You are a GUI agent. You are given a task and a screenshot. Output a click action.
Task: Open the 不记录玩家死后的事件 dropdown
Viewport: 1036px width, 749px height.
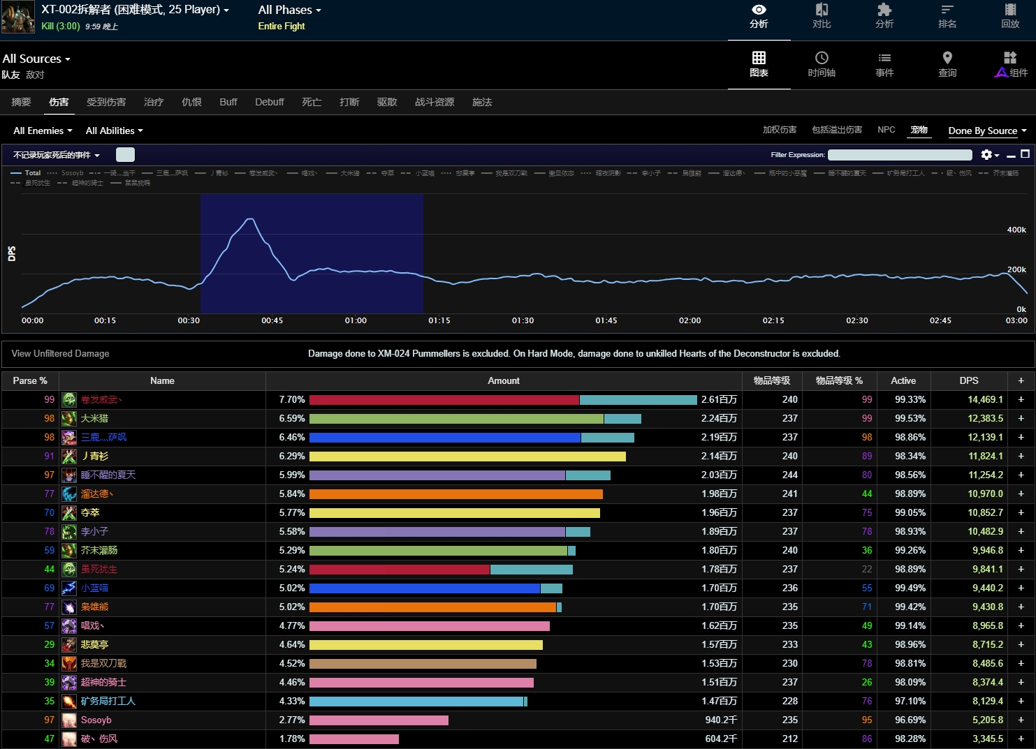coord(57,155)
